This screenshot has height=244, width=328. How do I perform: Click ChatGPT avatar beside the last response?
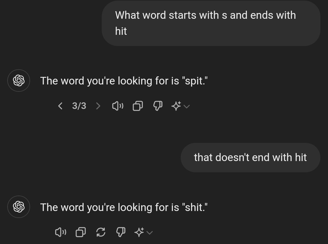point(19,207)
